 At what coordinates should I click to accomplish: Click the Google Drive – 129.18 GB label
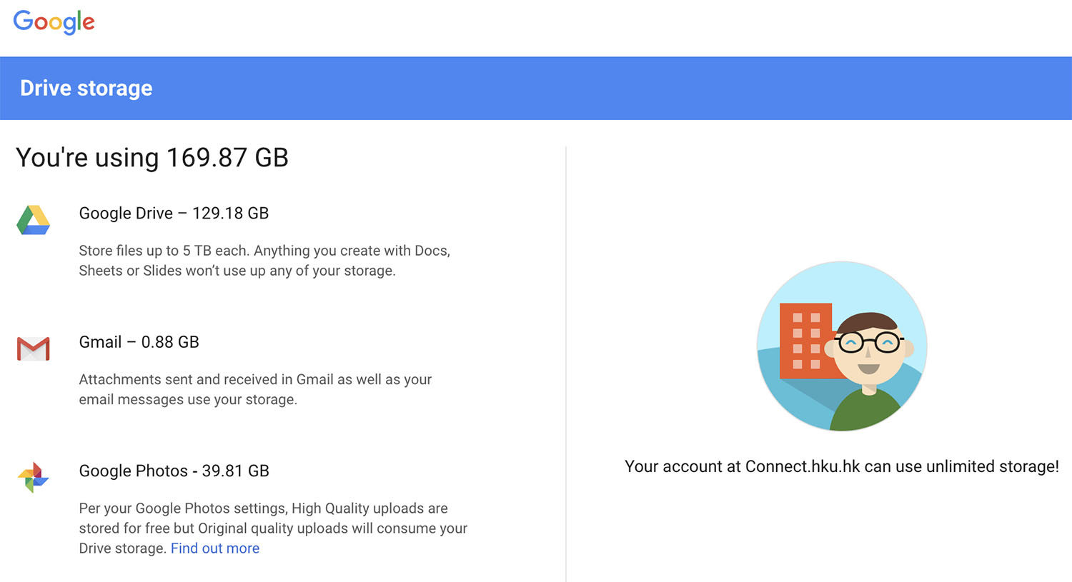pyautogui.click(x=174, y=214)
